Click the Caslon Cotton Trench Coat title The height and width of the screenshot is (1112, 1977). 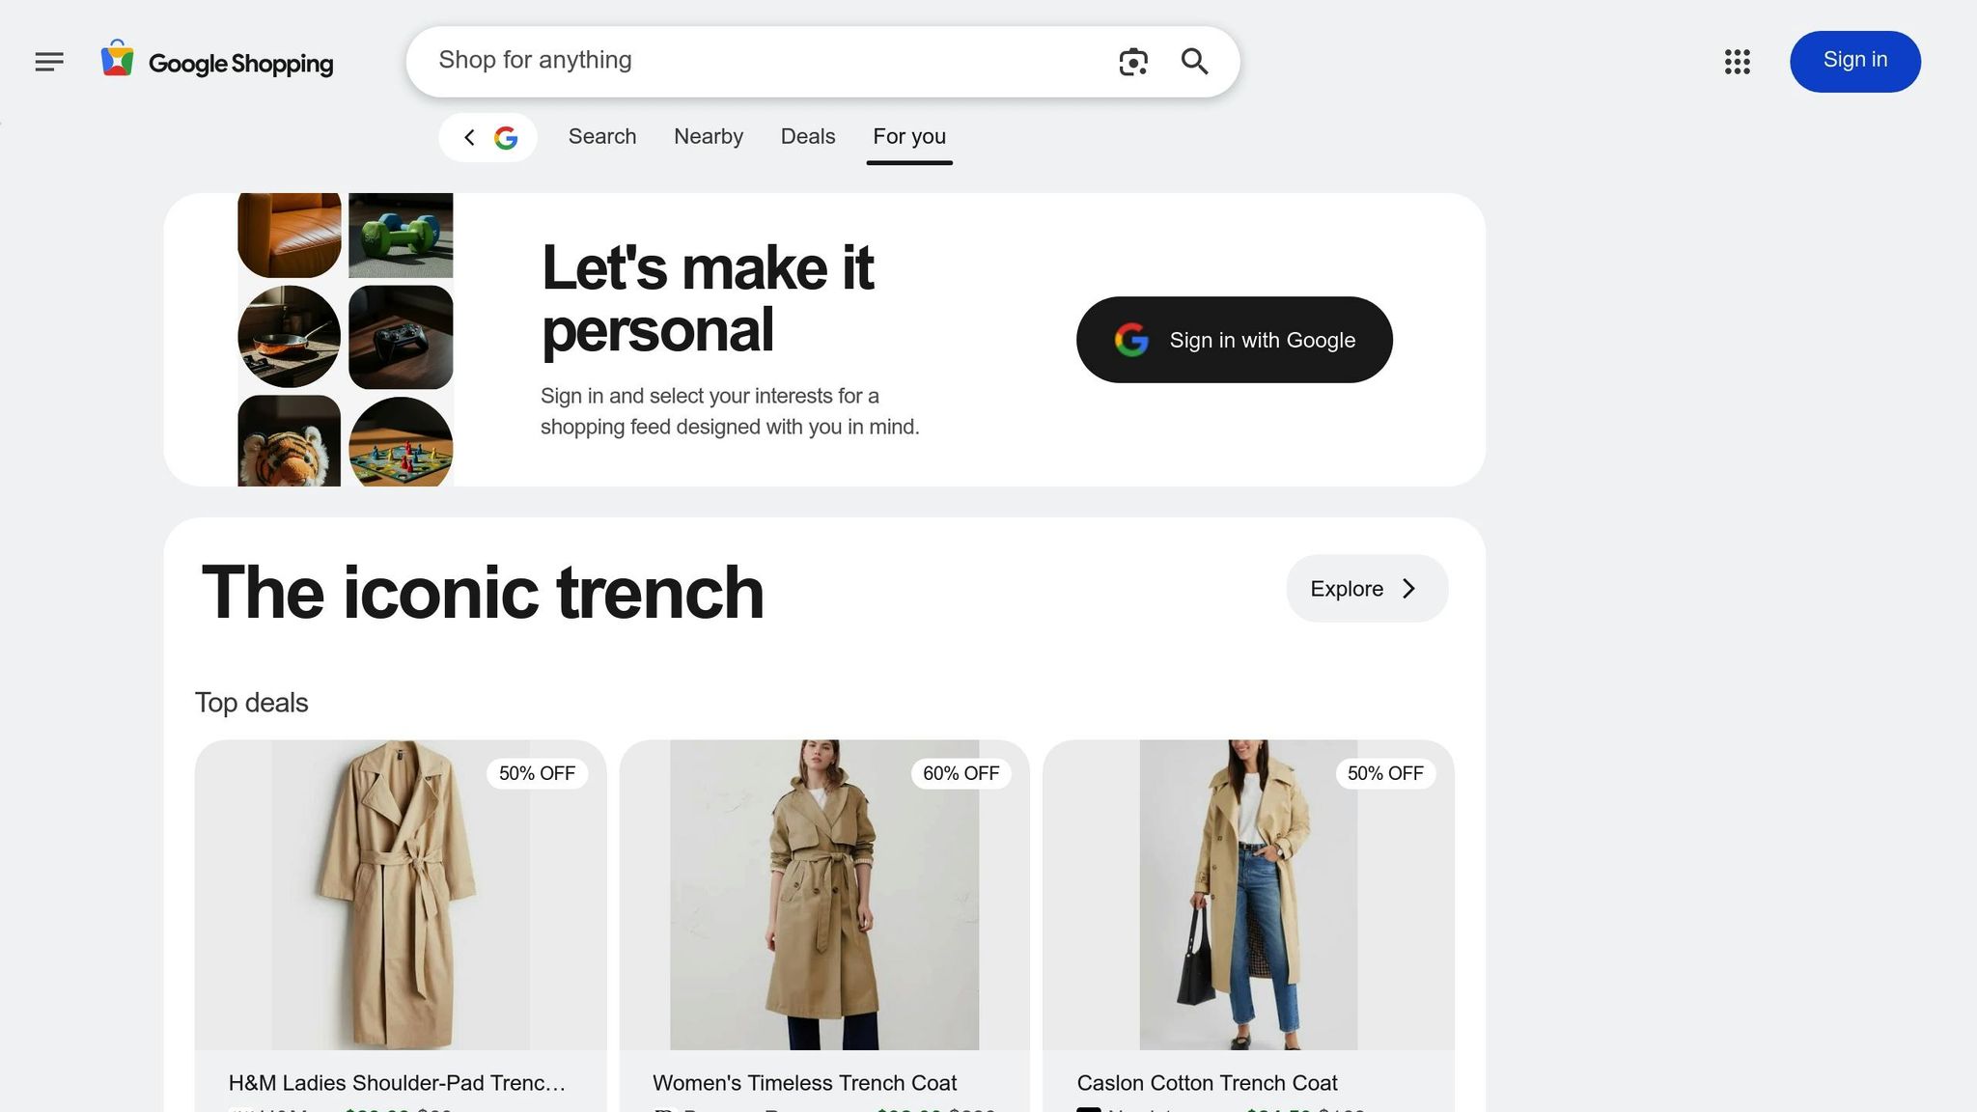pyautogui.click(x=1207, y=1083)
